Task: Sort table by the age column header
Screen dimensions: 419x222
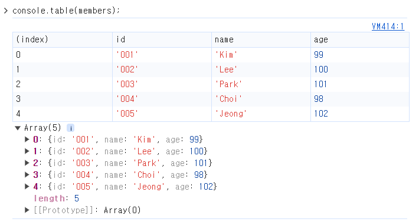Action: [360, 39]
